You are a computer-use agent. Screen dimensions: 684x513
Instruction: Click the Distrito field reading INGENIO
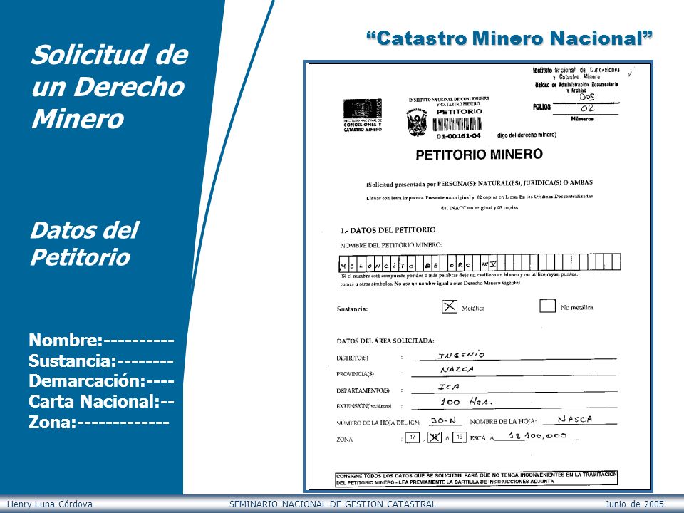tap(514, 355)
